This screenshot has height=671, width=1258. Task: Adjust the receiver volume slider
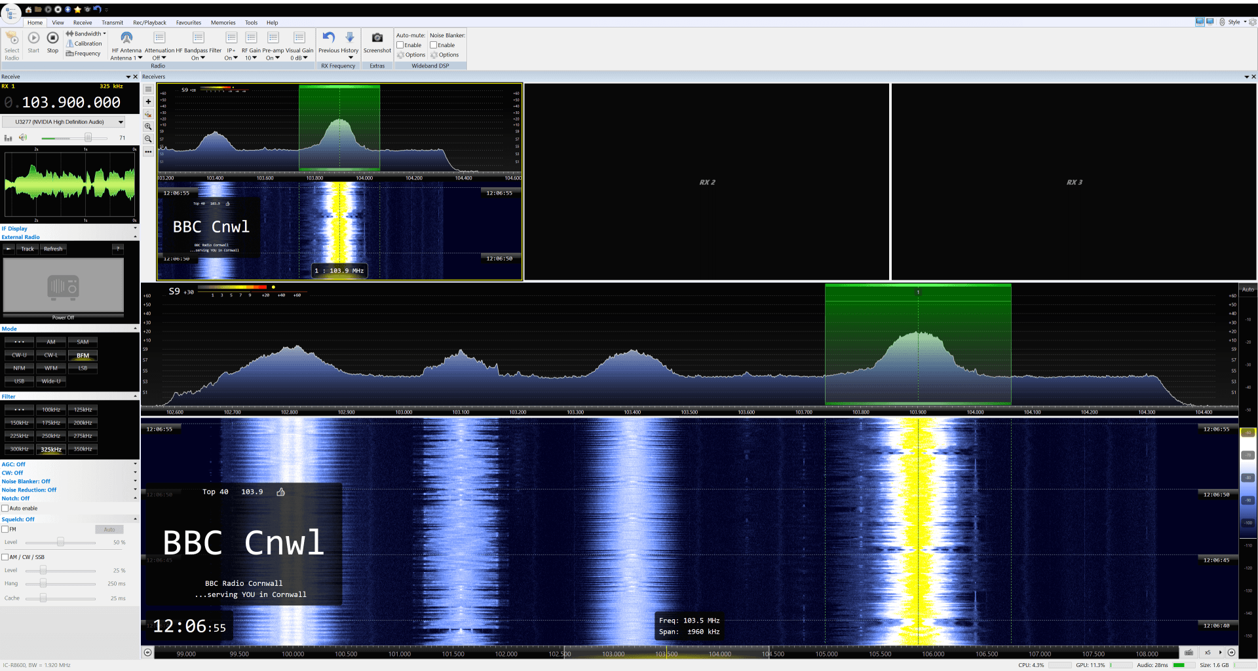(89, 137)
